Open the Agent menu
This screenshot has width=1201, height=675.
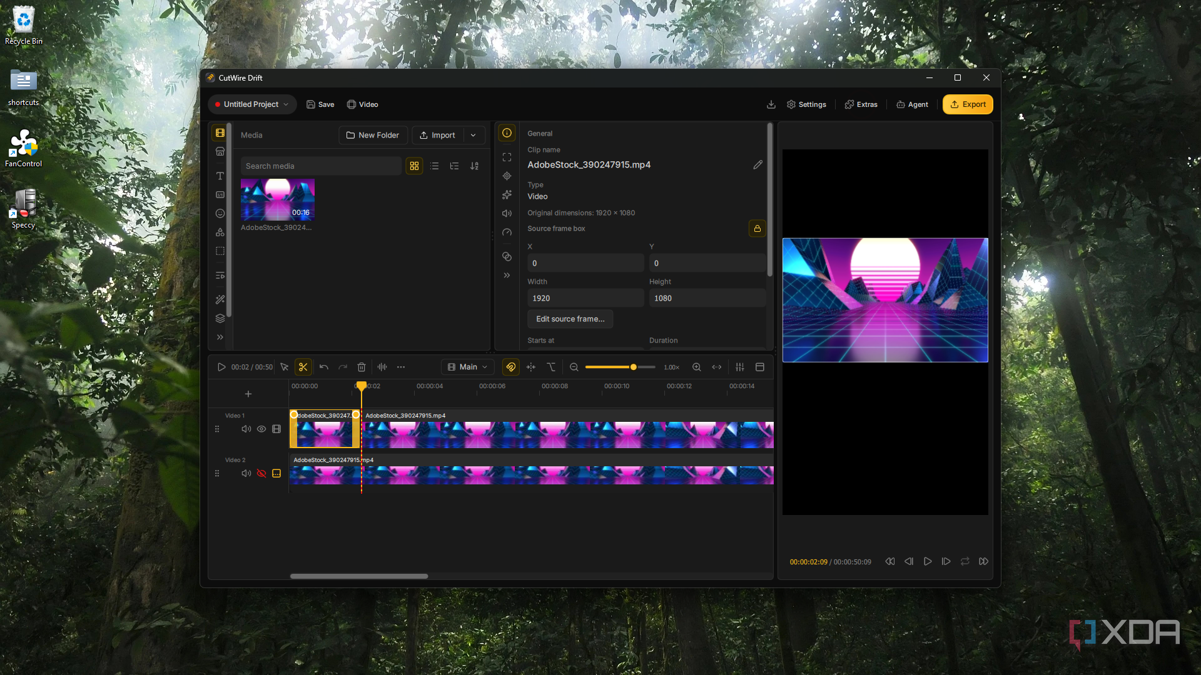913,104
